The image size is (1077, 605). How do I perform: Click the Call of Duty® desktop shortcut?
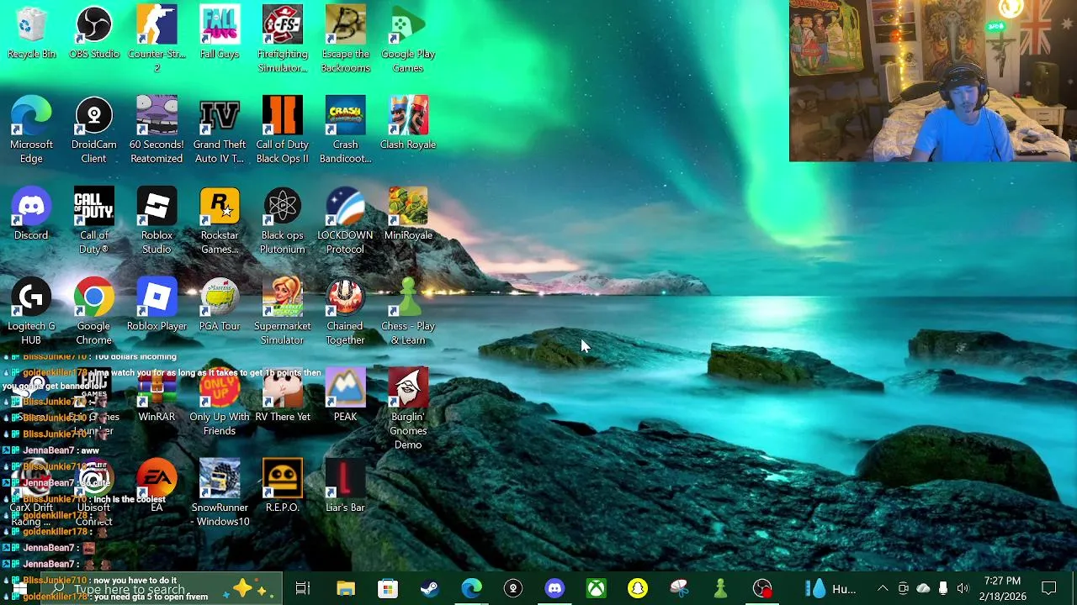click(93, 221)
